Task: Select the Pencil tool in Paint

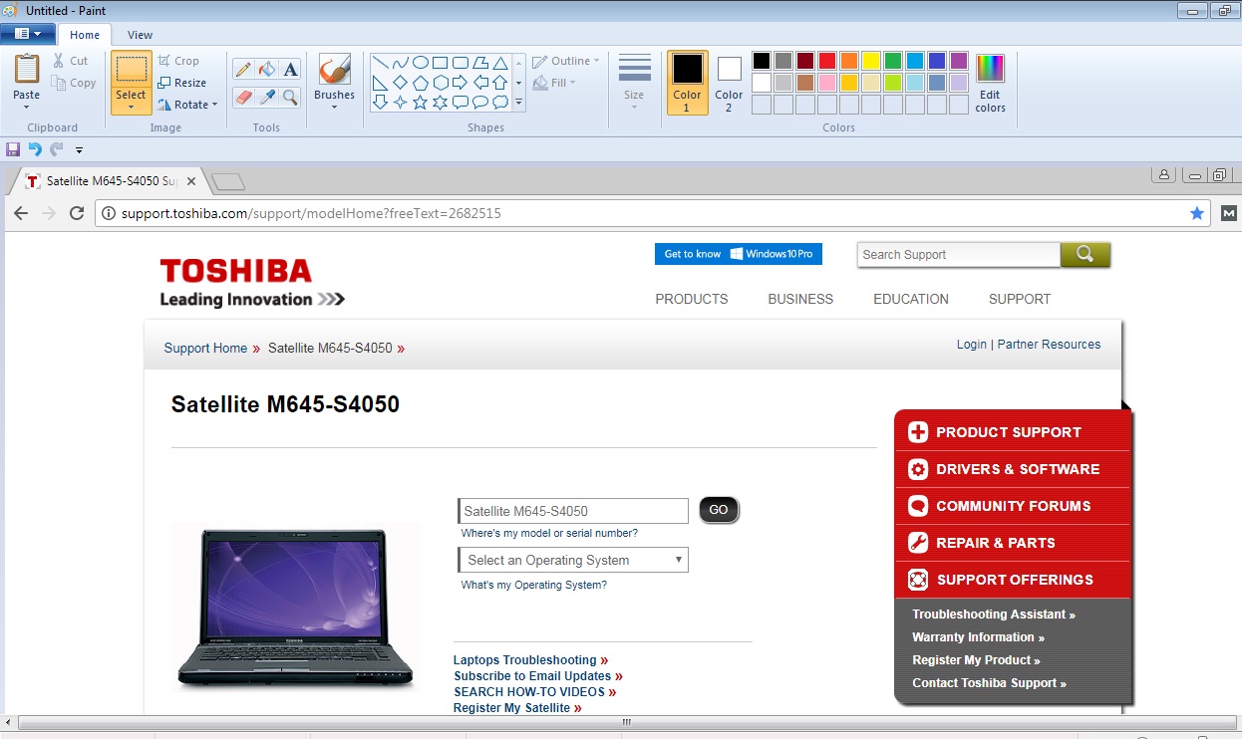Action: [242, 70]
